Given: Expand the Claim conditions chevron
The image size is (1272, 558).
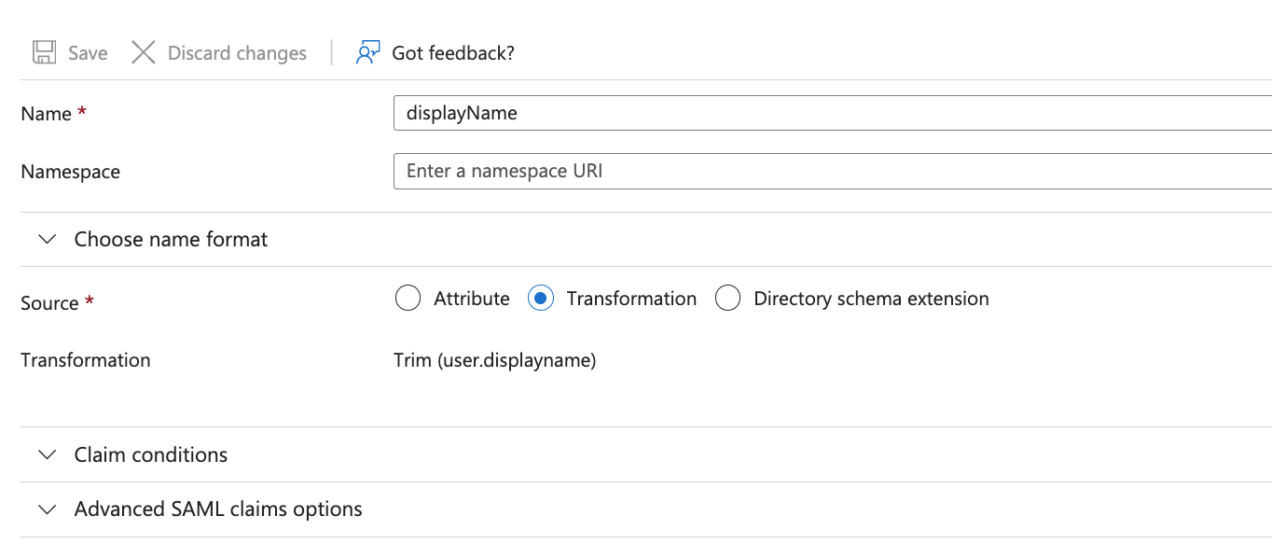Looking at the screenshot, I should [x=47, y=455].
